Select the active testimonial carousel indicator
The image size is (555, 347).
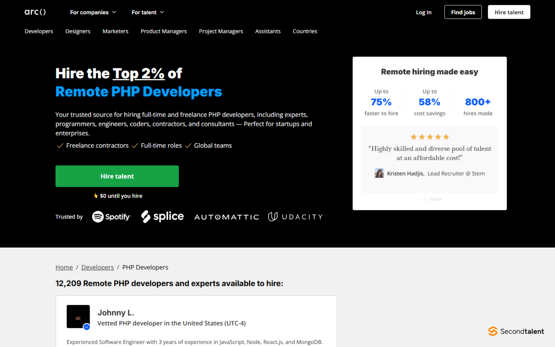436,199
